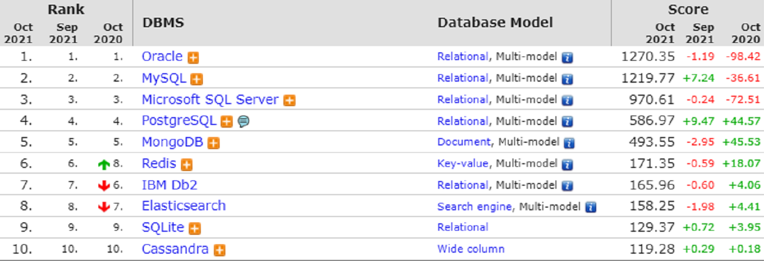Click the Relational model link in Oracle row

click(x=463, y=56)
